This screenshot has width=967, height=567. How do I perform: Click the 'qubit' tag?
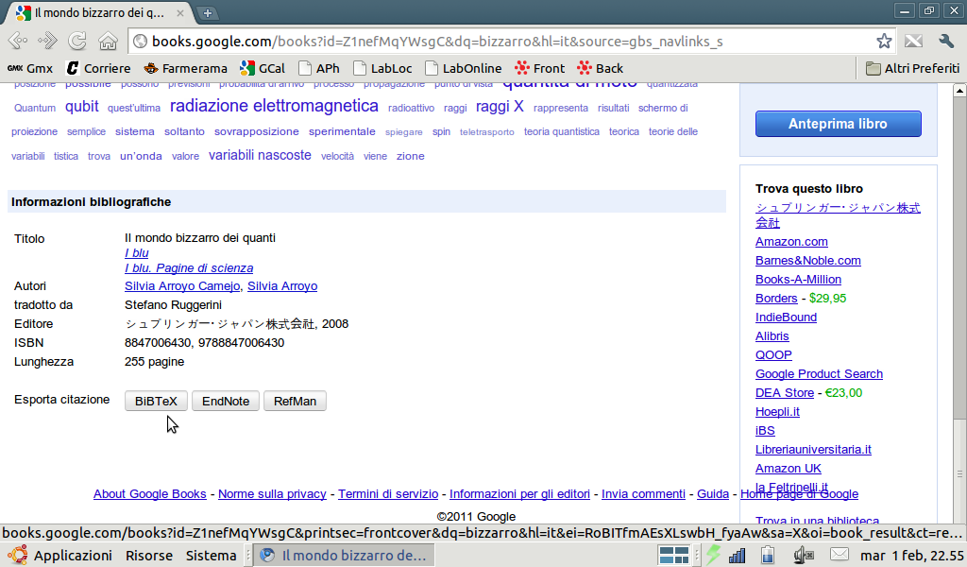[x=82, y=107]
